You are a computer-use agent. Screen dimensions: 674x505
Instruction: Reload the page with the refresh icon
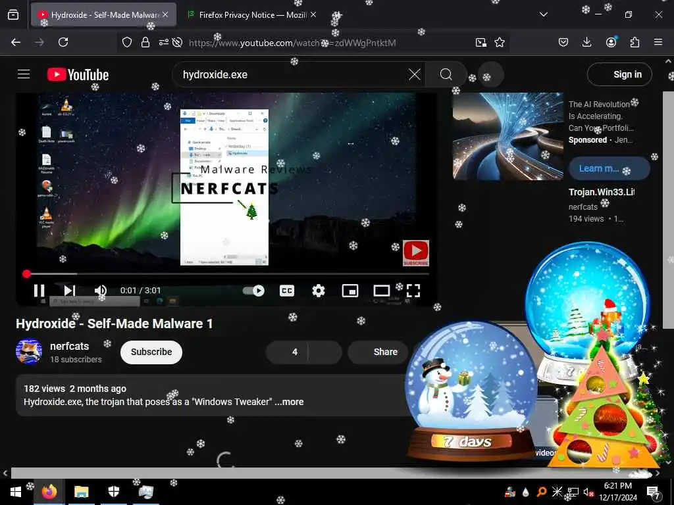[63, 42]
